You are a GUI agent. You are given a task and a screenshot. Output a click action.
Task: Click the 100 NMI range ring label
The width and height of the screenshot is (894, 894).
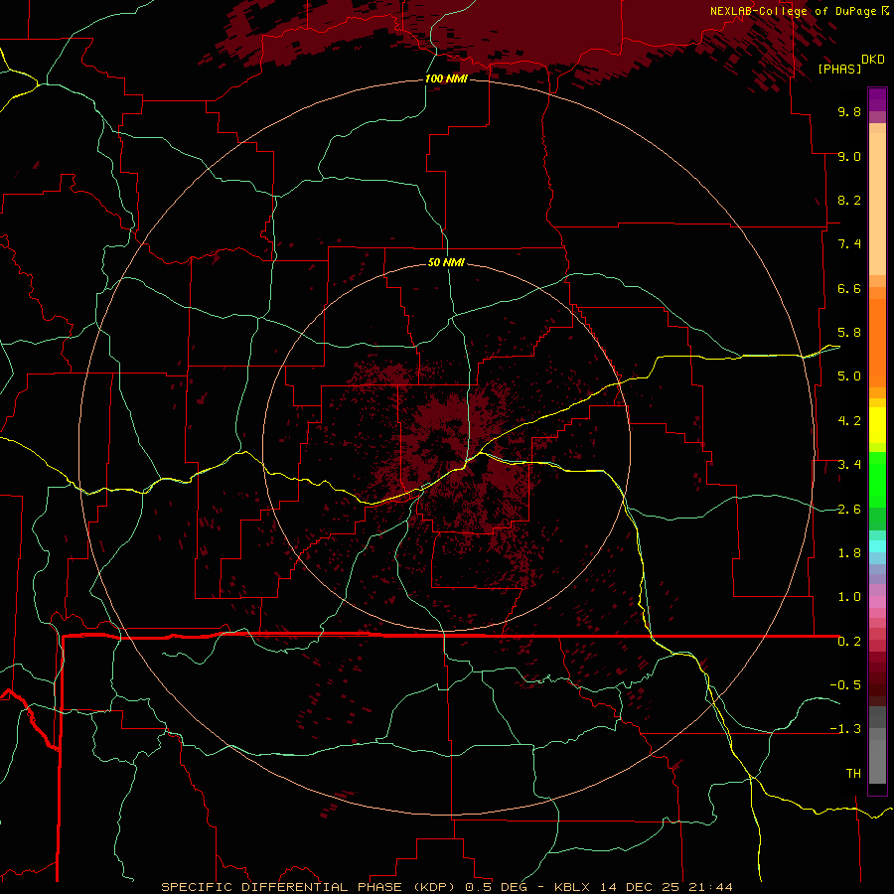pyautogui.click(x=446, y=78)
